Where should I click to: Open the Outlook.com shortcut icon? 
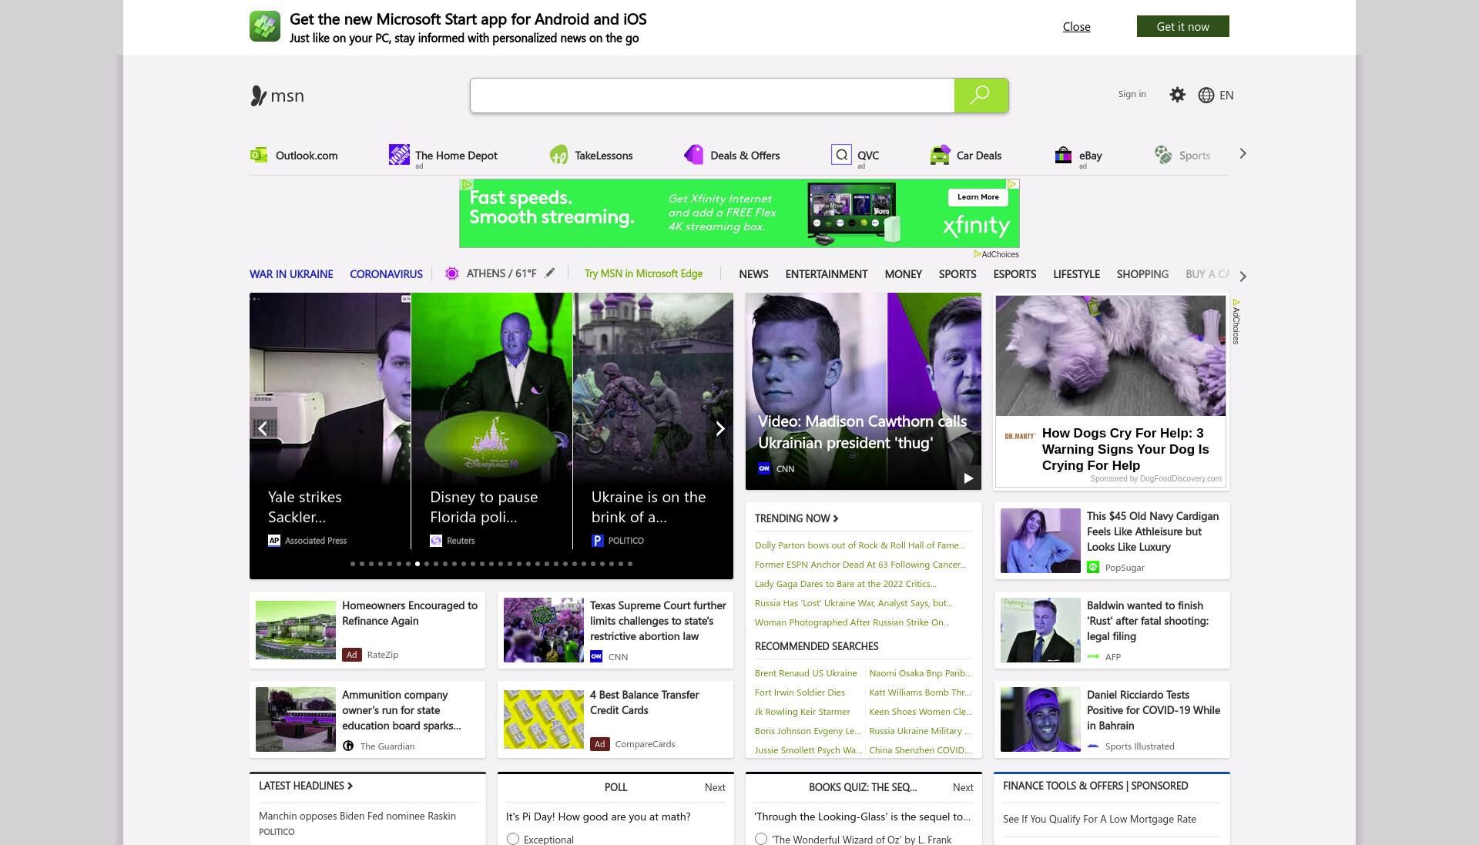point(259,155)
